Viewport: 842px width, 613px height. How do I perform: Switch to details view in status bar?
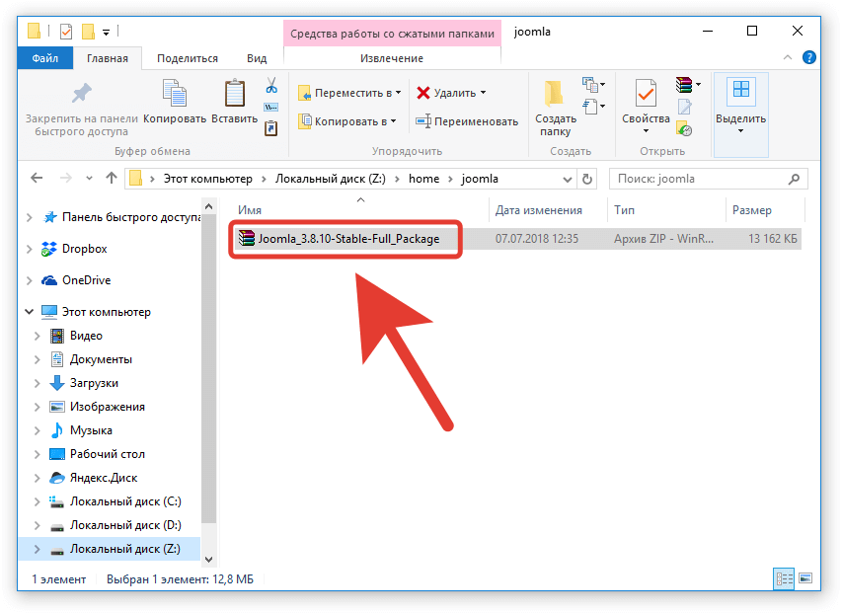785,579
